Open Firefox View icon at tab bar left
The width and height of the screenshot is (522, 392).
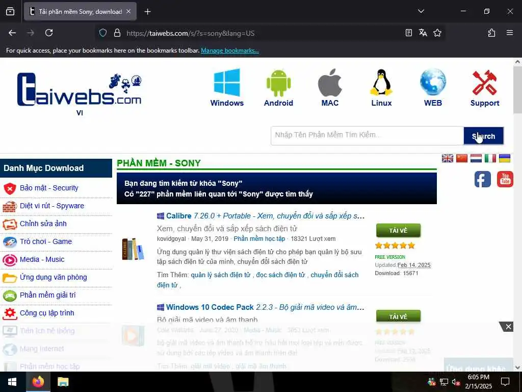[x=10, y=12]
